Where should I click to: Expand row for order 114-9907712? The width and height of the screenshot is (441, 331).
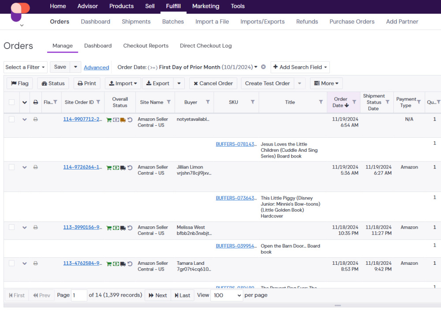[24, 119]
